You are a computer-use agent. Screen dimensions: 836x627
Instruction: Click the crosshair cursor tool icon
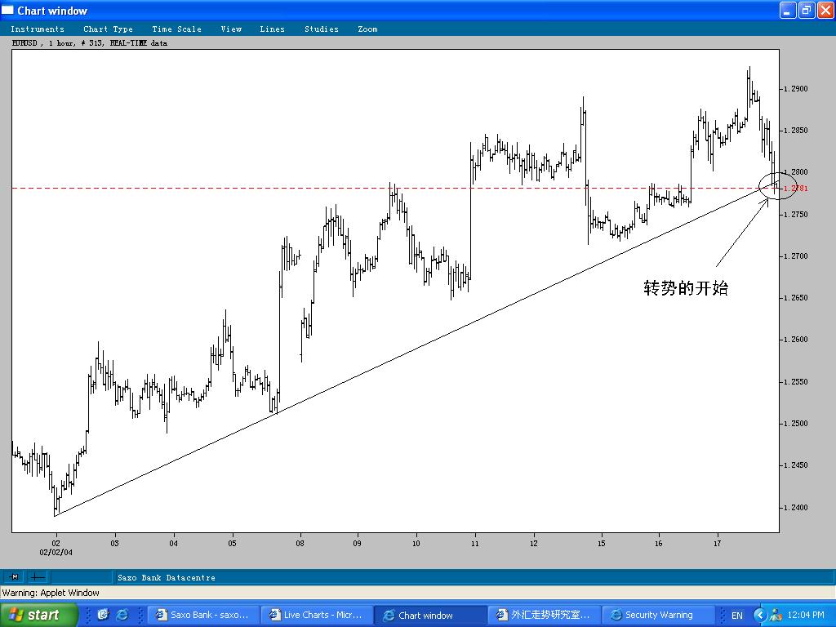coord(38,576)
